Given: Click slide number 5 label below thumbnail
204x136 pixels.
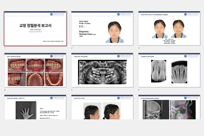Looking at the screenshot, I should [72, 90].
